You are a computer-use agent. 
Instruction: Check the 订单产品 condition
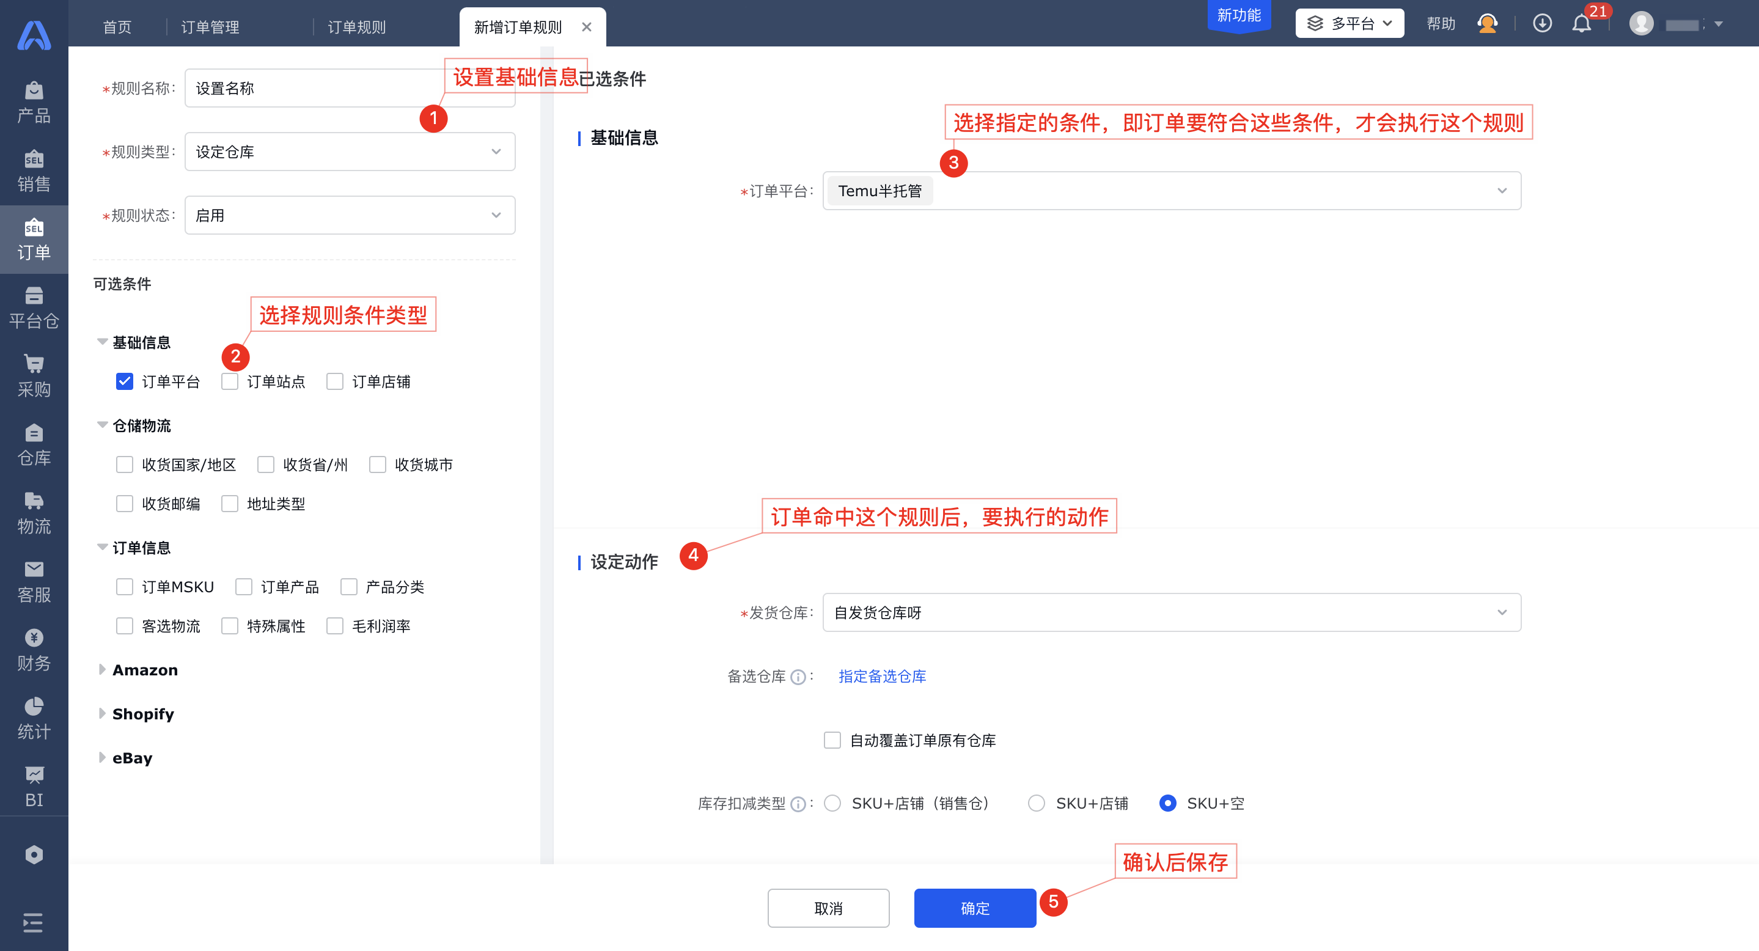click(x=244, y=587)
